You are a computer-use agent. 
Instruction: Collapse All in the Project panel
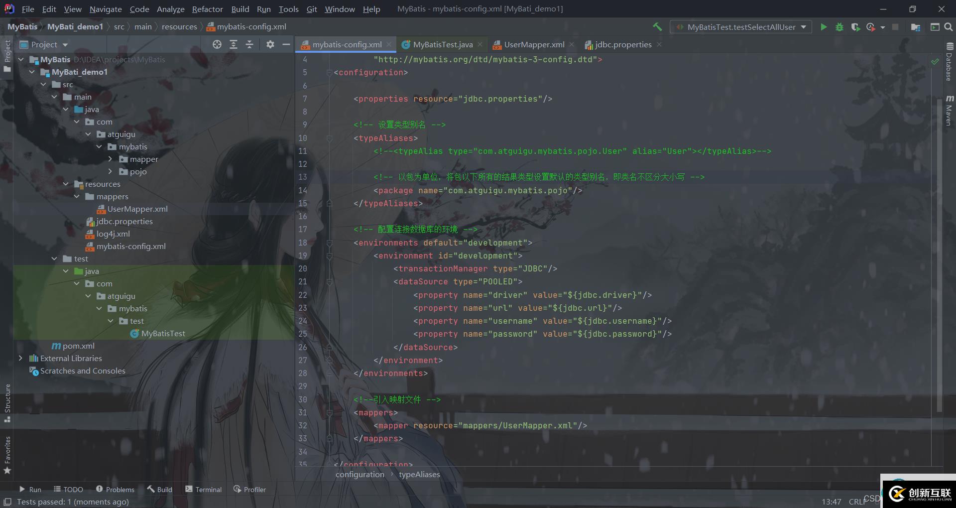(249, 44)
